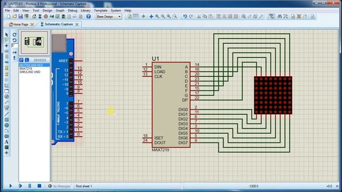
Task: Open the File menu
Action: (7, 11)
